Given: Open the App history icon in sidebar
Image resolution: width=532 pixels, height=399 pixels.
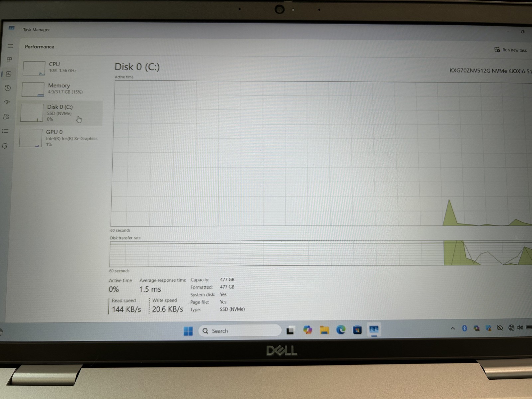Looking at the screenshot, I should pos(8,88).
